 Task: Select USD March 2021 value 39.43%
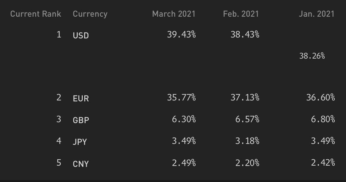click(181, 34)
